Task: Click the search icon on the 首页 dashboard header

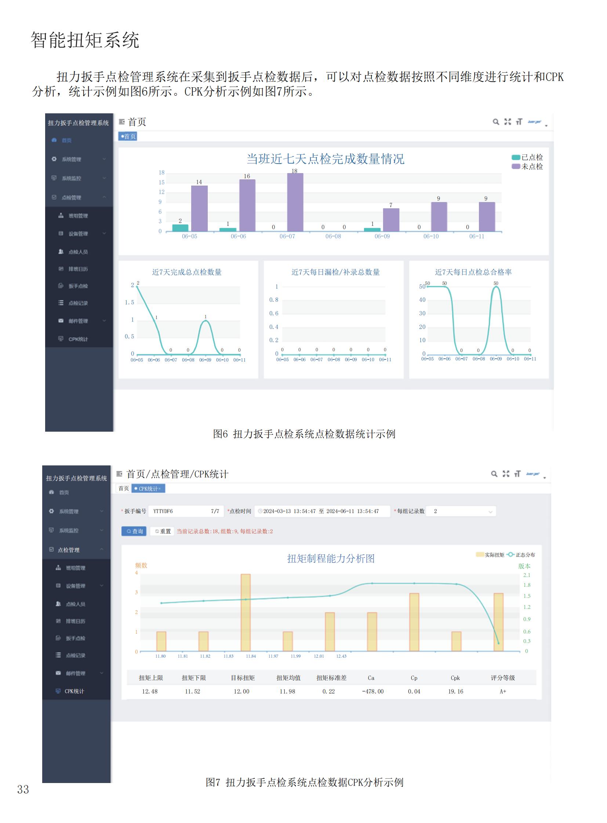Action: click(x=496, y=122)
